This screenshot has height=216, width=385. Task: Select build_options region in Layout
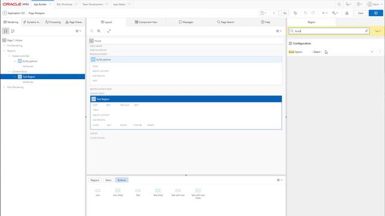coord(186,59)
